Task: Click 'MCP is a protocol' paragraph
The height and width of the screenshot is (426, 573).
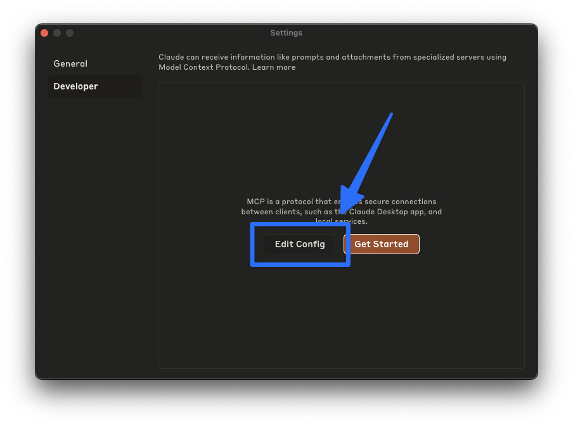Action: pyautogui.click(x=341, y=212)
